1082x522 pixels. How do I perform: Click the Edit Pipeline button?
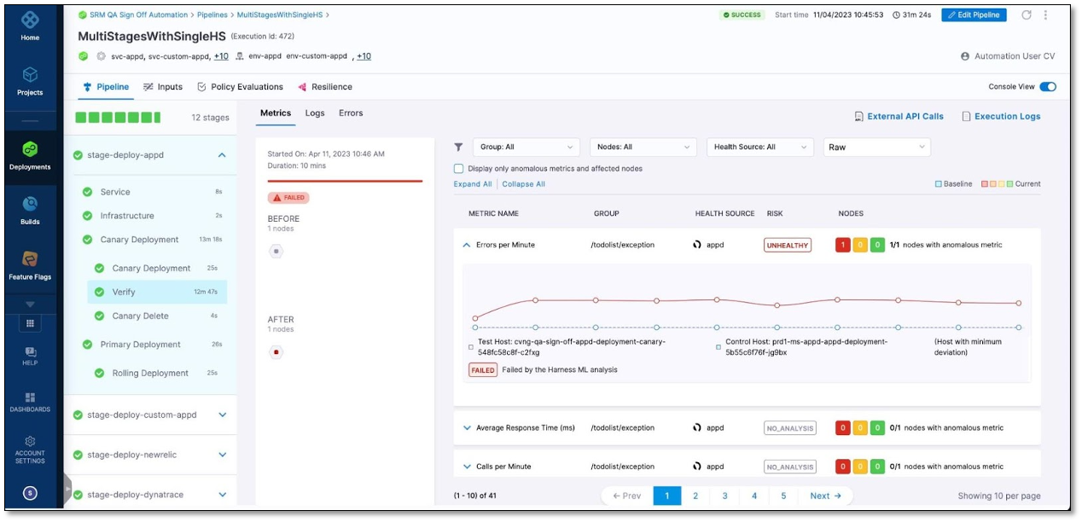974,14
